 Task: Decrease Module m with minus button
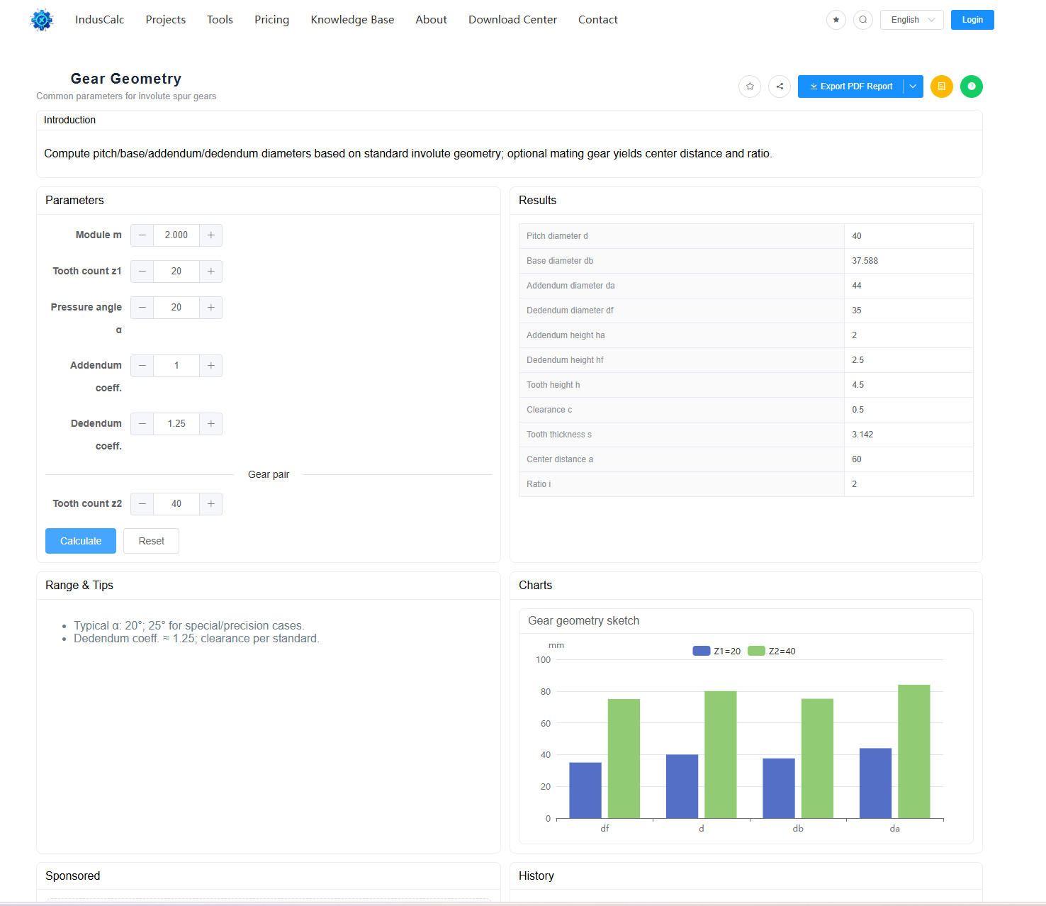(142, 235)
